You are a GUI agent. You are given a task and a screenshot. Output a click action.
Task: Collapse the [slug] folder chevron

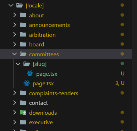coord(18,64)
